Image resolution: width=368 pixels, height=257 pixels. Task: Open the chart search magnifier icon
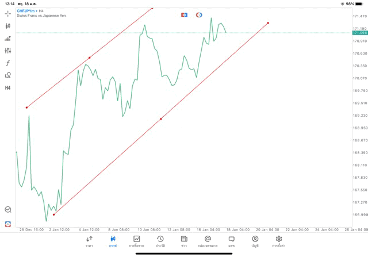coord(8,210)
